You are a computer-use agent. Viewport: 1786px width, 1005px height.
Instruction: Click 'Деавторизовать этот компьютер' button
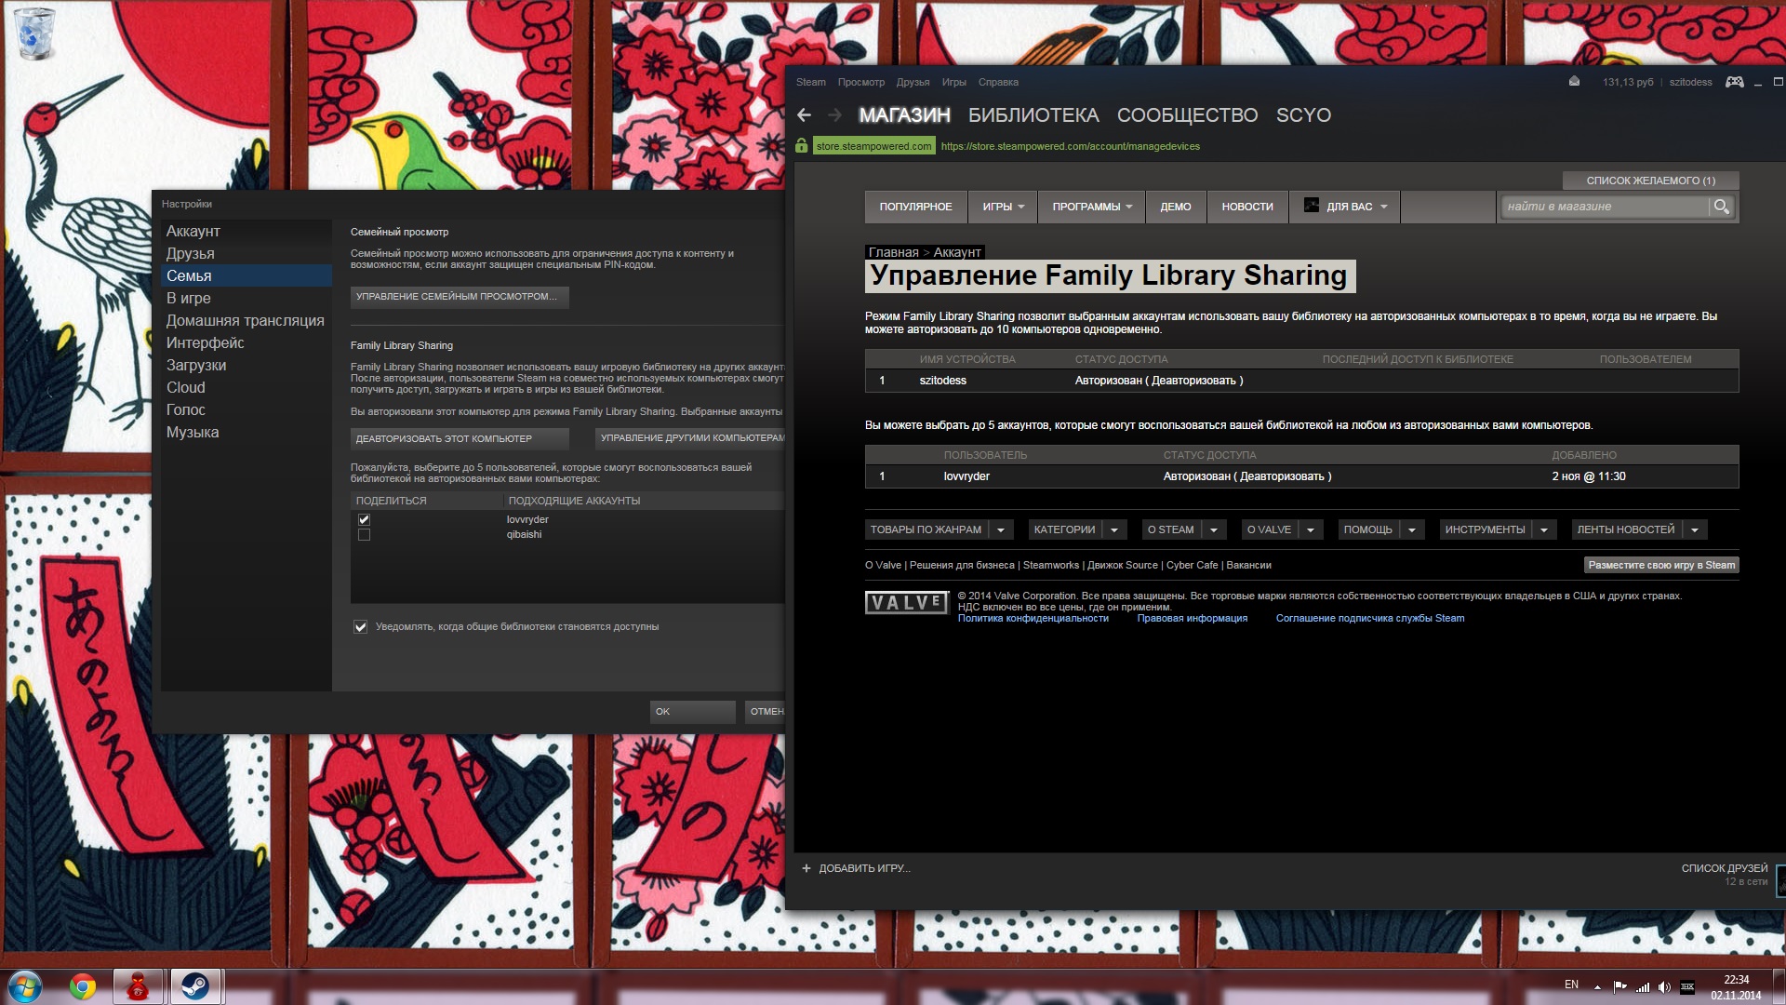[x=460, y=438]
